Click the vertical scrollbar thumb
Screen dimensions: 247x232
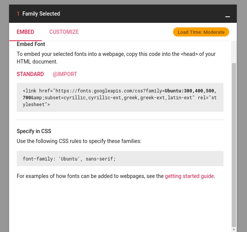click(234, 145)
